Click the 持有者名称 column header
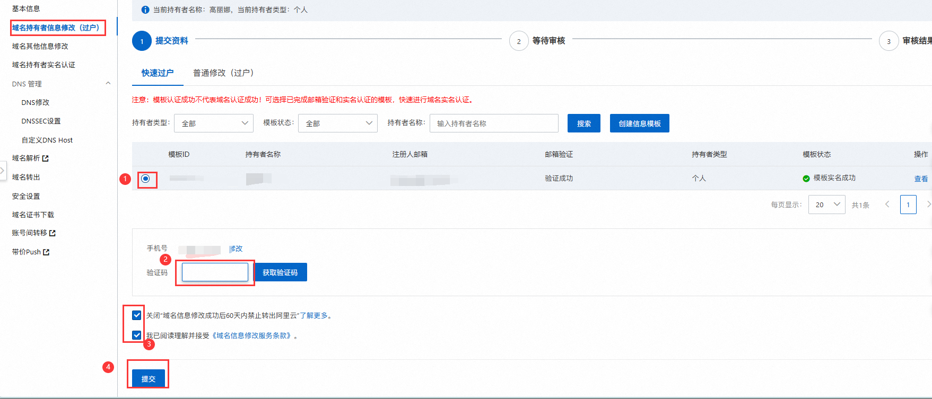The width and height of the screenshot is (932, 399). (x=263, y=154)
